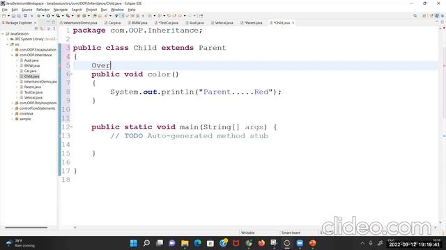The image size is (446, 250).
Task: Open the New dropdown arrow
Action: [x=8, y=16]
